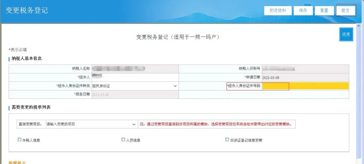Reset the form using 重置 button
Screen dimensions: 364x164
click(x=324, y=11)
